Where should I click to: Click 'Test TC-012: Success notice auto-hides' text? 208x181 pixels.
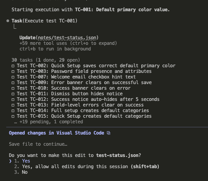click(67, 99)
